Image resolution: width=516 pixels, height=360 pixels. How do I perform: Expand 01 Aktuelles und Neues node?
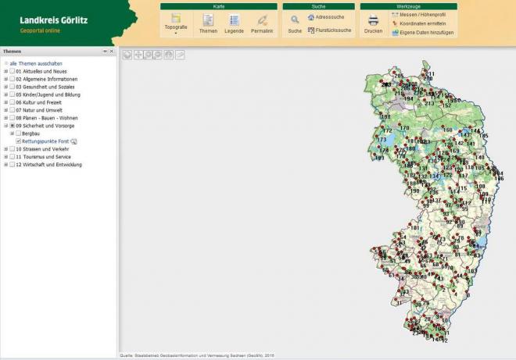tap(5, 71)
